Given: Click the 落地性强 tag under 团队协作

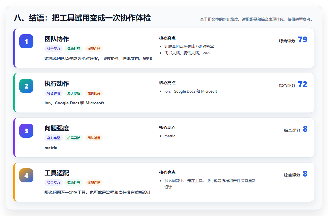Looking at the screenshot, I should tap(74, 49).
